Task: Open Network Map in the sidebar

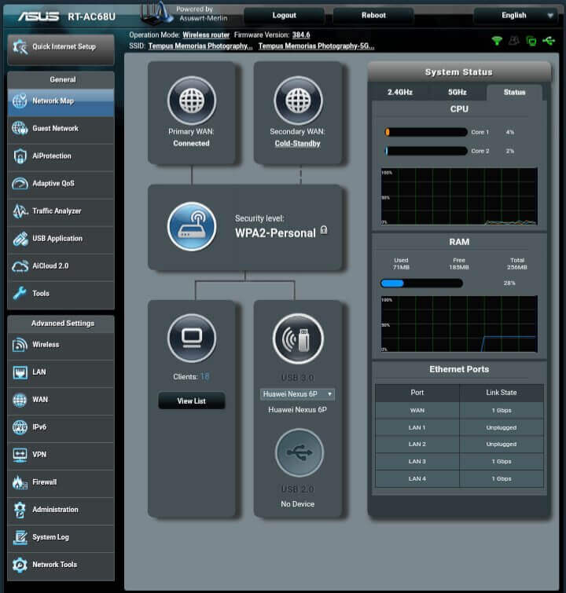Action: pyautogui.click(x=61, y=101)
